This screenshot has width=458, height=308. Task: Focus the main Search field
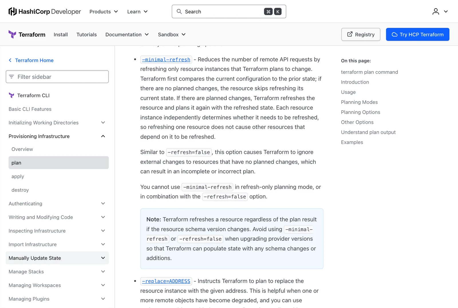click(229, 11)
